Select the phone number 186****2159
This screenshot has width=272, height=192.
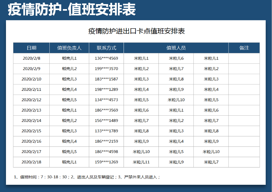pos(106,141)
